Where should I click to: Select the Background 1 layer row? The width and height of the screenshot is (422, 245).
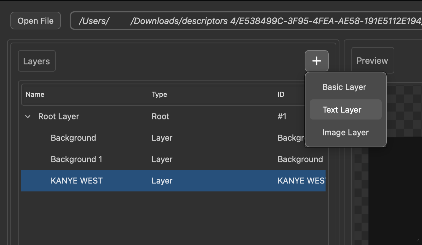point(173,160)
